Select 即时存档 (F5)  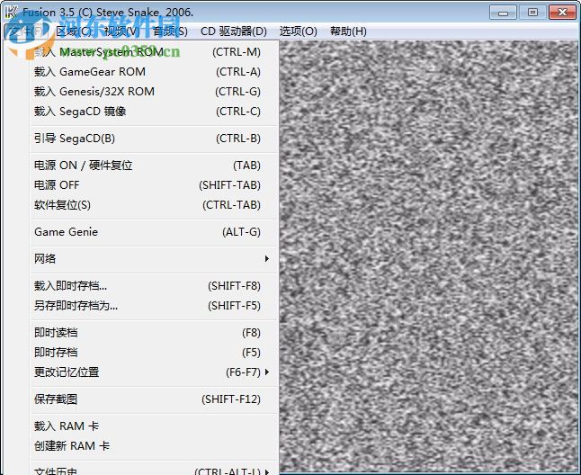pos(154,352)
